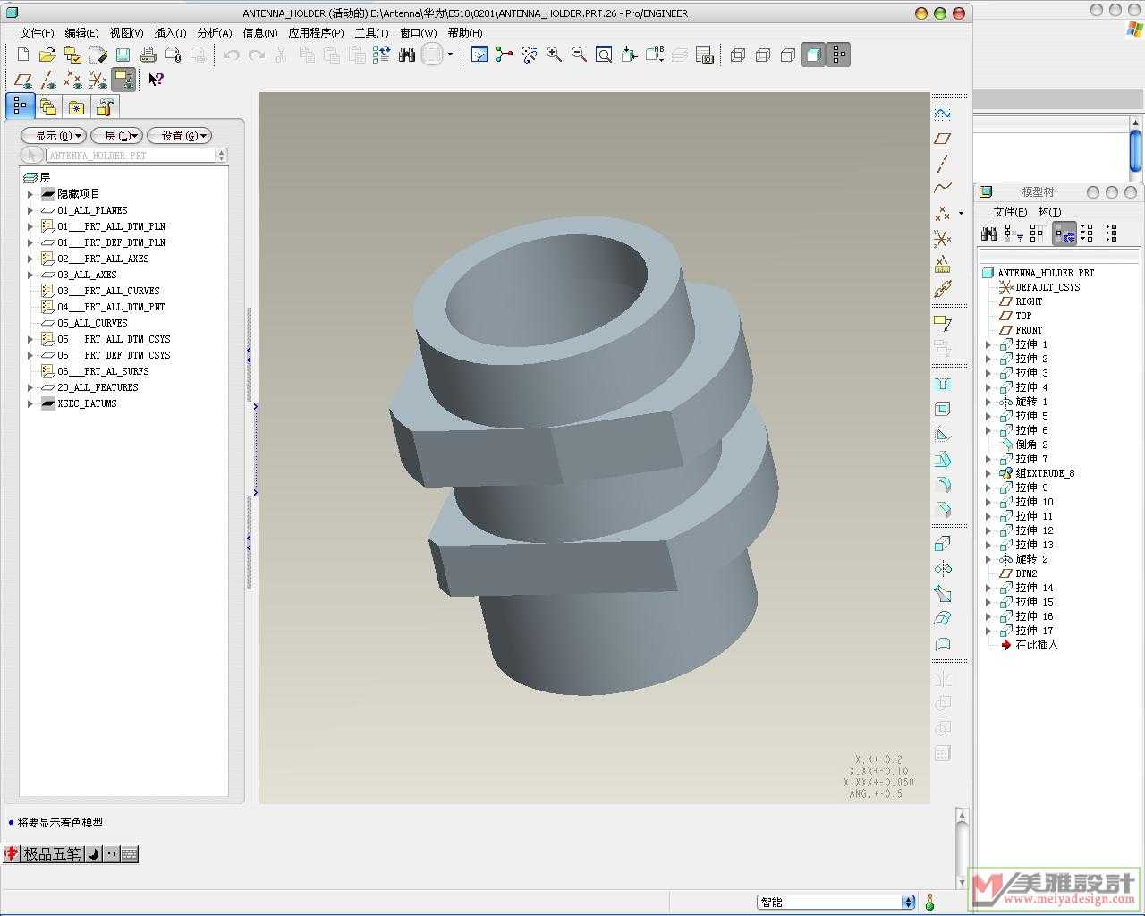Image resolution: width=1145 pixels, height=916 pixels.
Task: Click the model tree search input field
Action: [x=1057, y=257]
